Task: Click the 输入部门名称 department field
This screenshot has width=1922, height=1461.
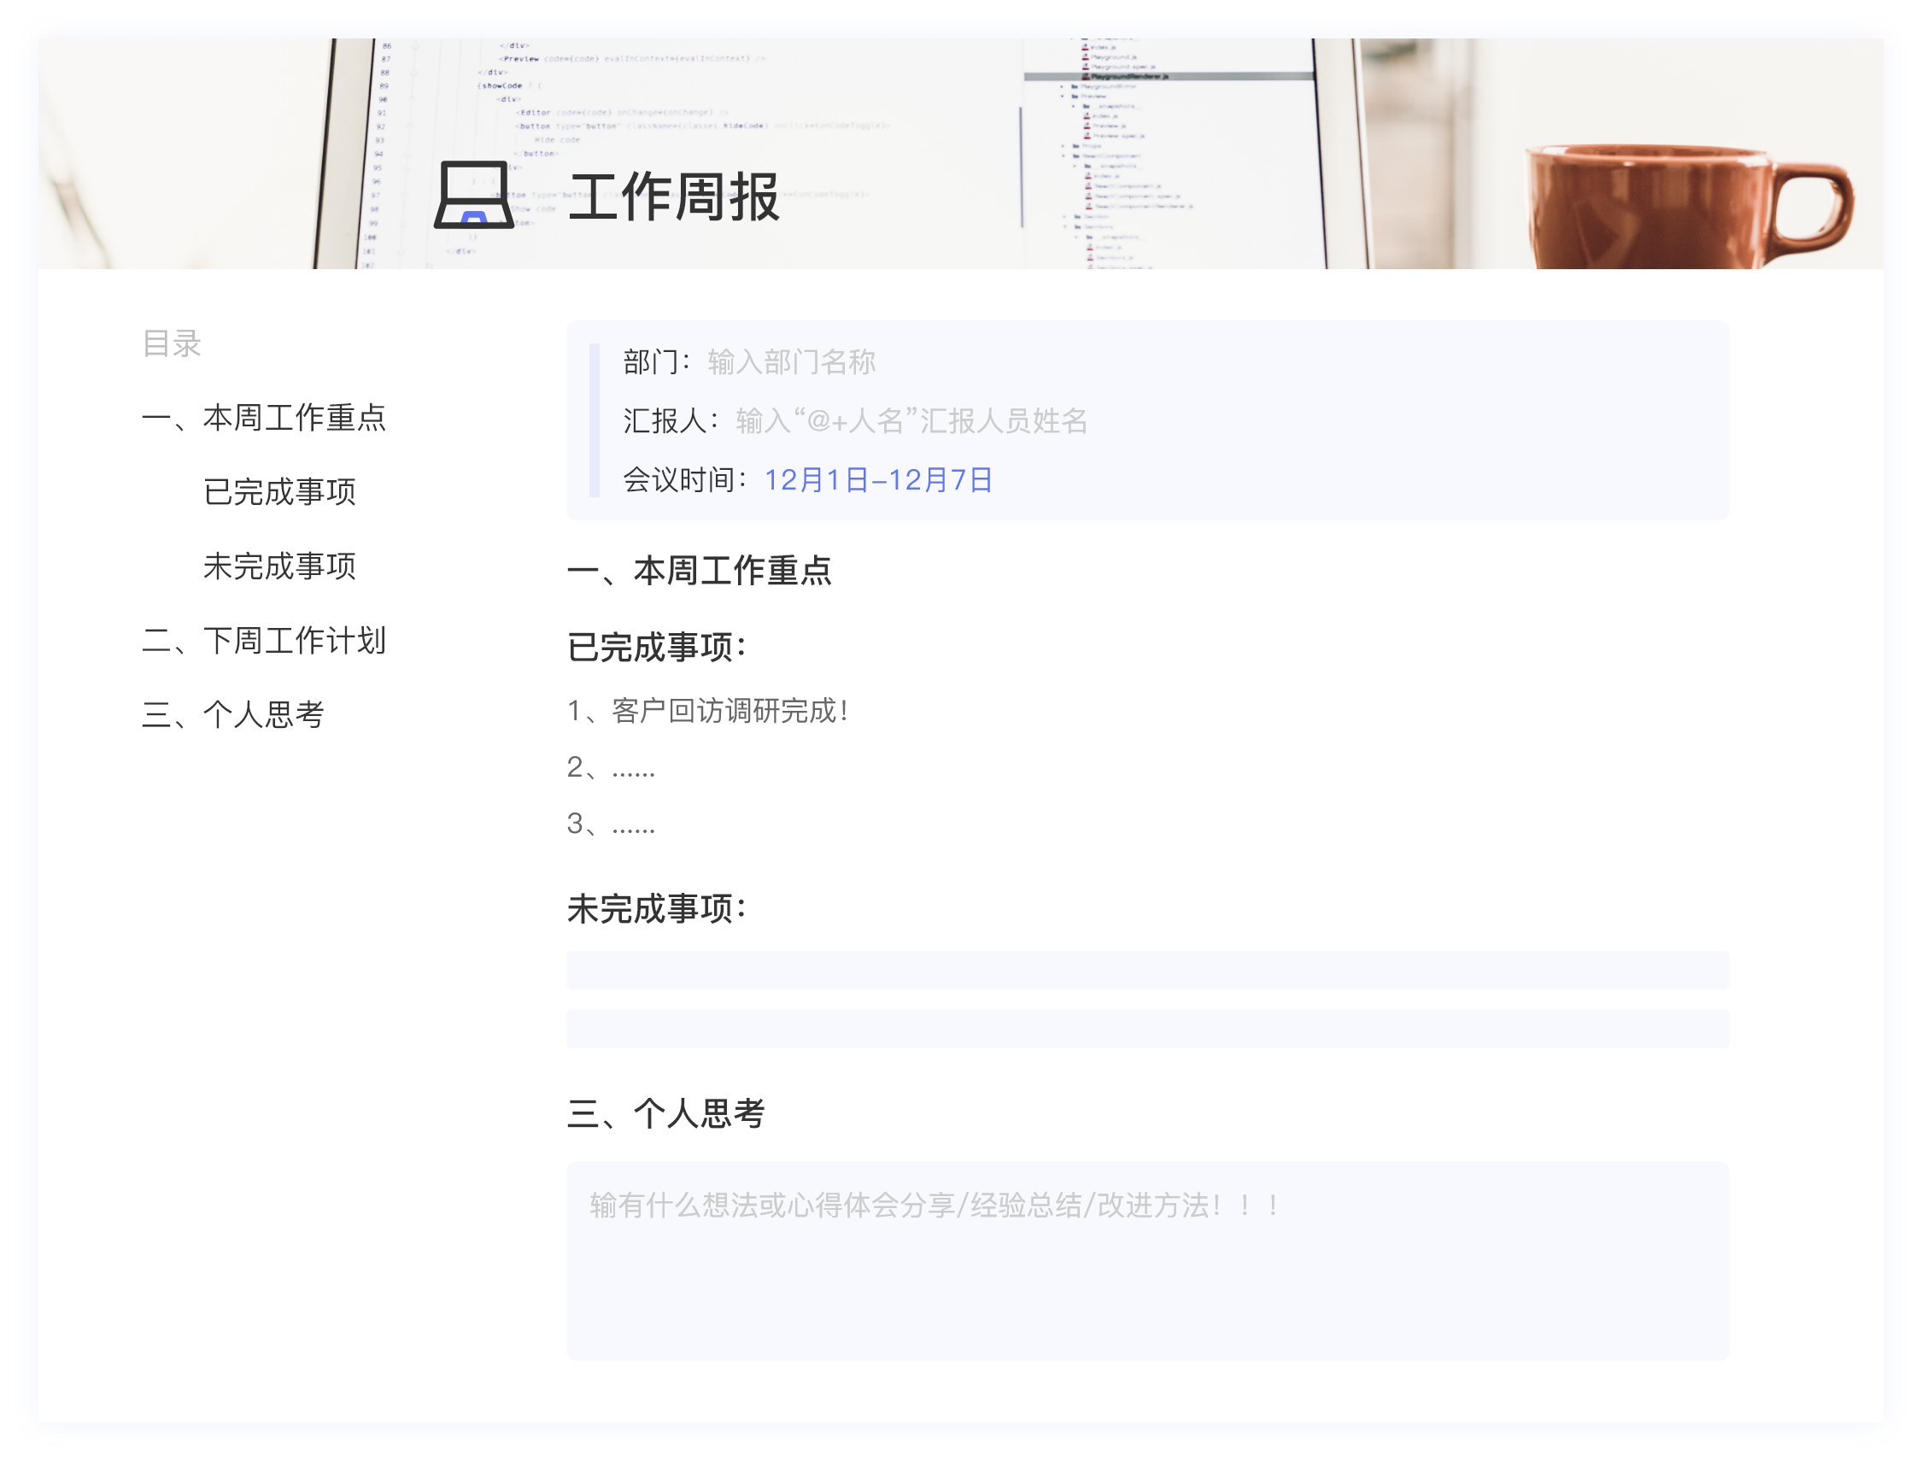Action: [x=791, y=361]
